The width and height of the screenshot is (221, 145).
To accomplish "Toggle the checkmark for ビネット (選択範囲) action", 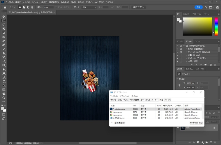I will point(177,49).
